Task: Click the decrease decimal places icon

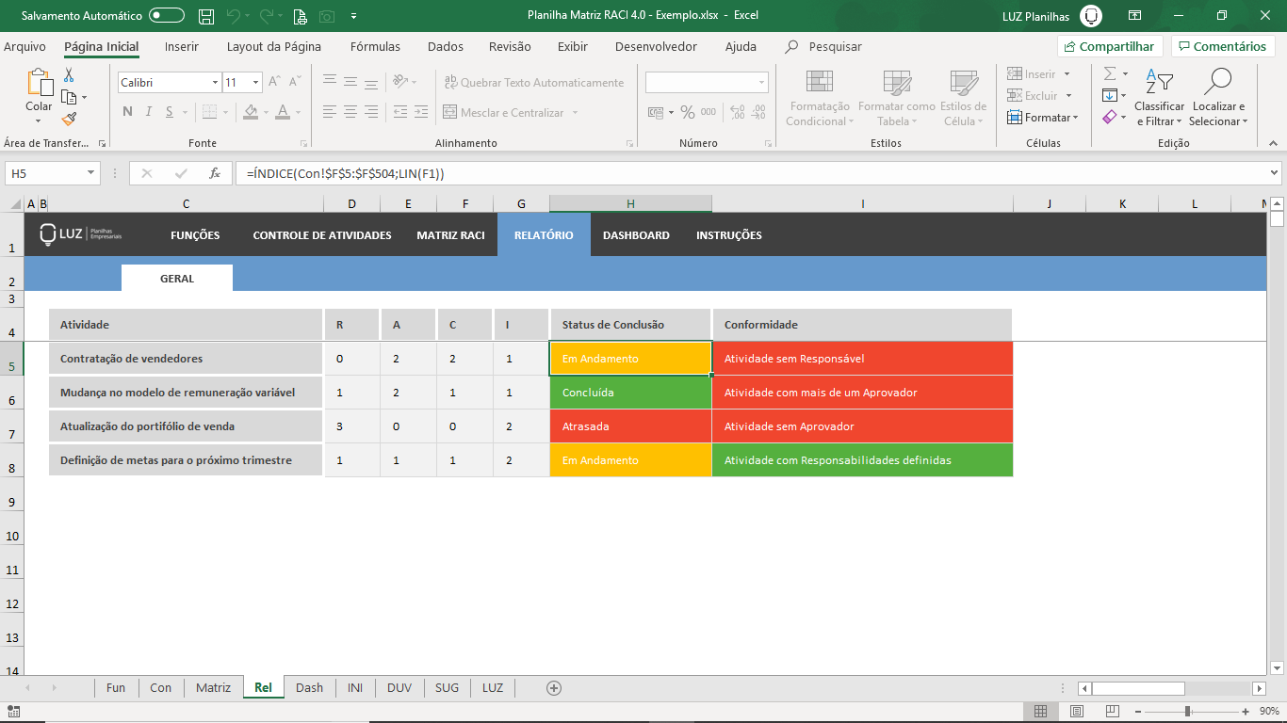Action: tap(758, 112)
